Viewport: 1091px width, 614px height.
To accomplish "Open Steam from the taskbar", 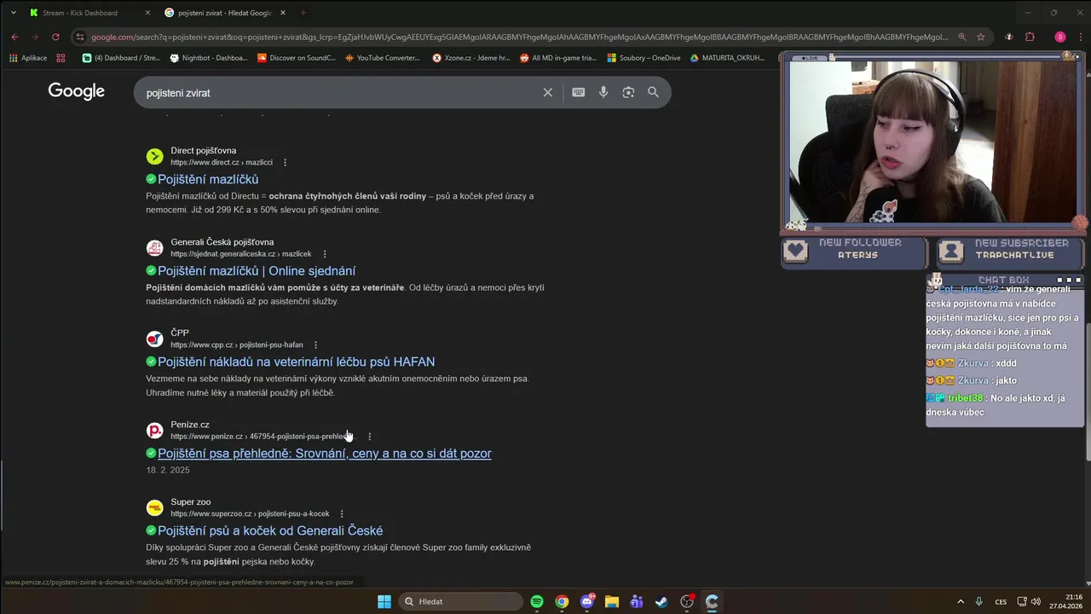I will [x=661, y=601].
